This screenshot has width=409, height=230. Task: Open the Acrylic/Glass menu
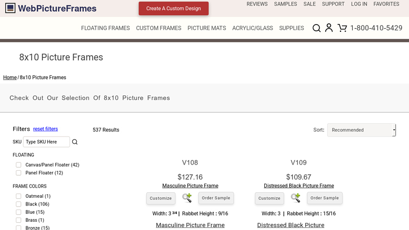click(x=253, y=28)
